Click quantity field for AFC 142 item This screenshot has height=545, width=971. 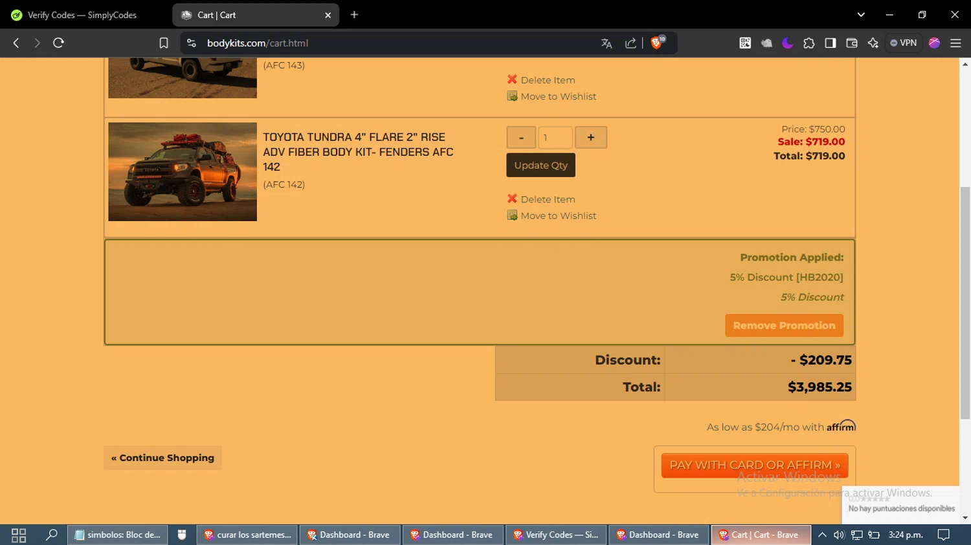pyautogui.click(x=555, y=138)
